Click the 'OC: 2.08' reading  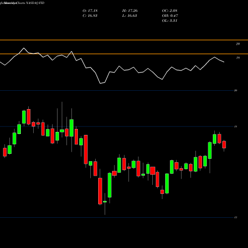tap(170, 10)
